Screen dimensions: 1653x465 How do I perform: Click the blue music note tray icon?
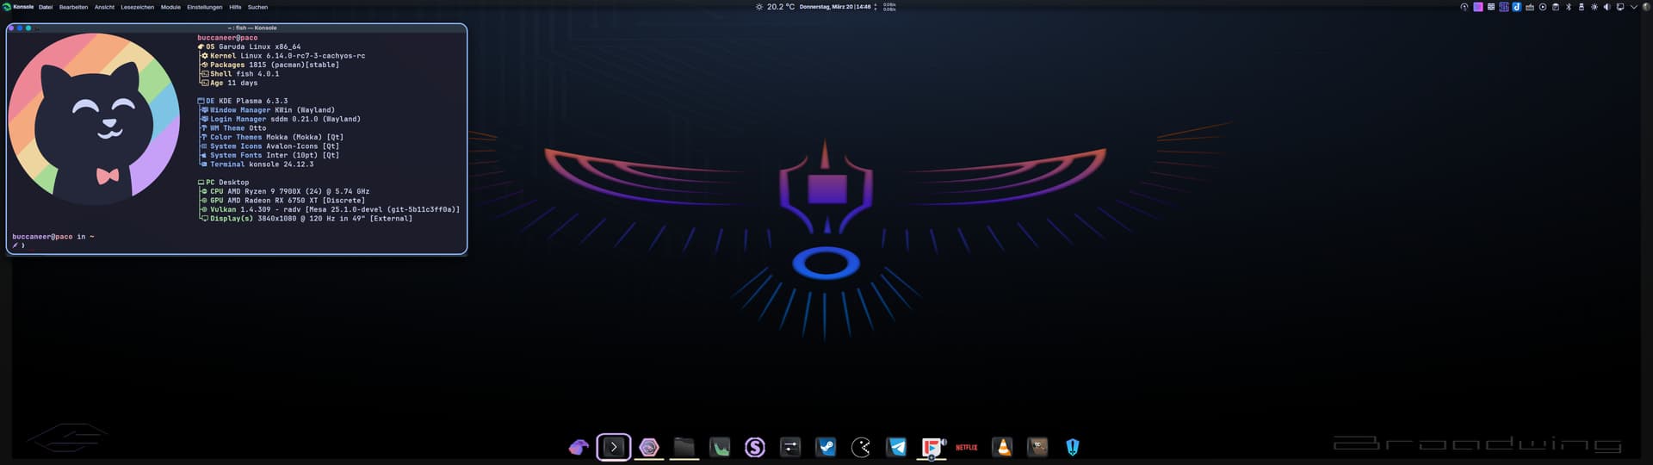coord(1517,7)
